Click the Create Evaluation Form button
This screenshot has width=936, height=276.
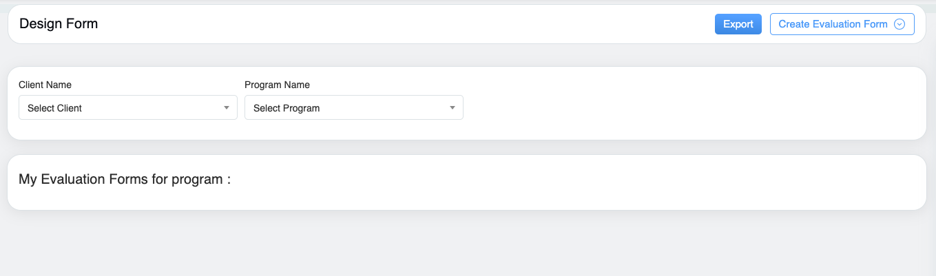(x=833, y=24)
